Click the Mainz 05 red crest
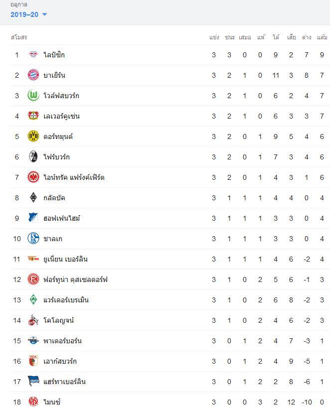The image size is (330, 416). pyautogui.click(x=33, y=402)
